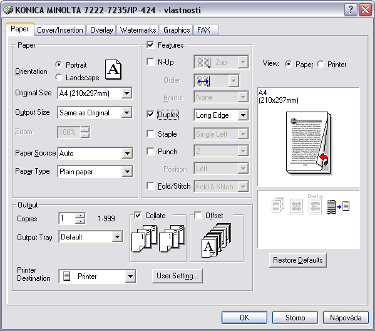
Task: Switch to the Watermarks tab
Action: (x=138, y=30)
